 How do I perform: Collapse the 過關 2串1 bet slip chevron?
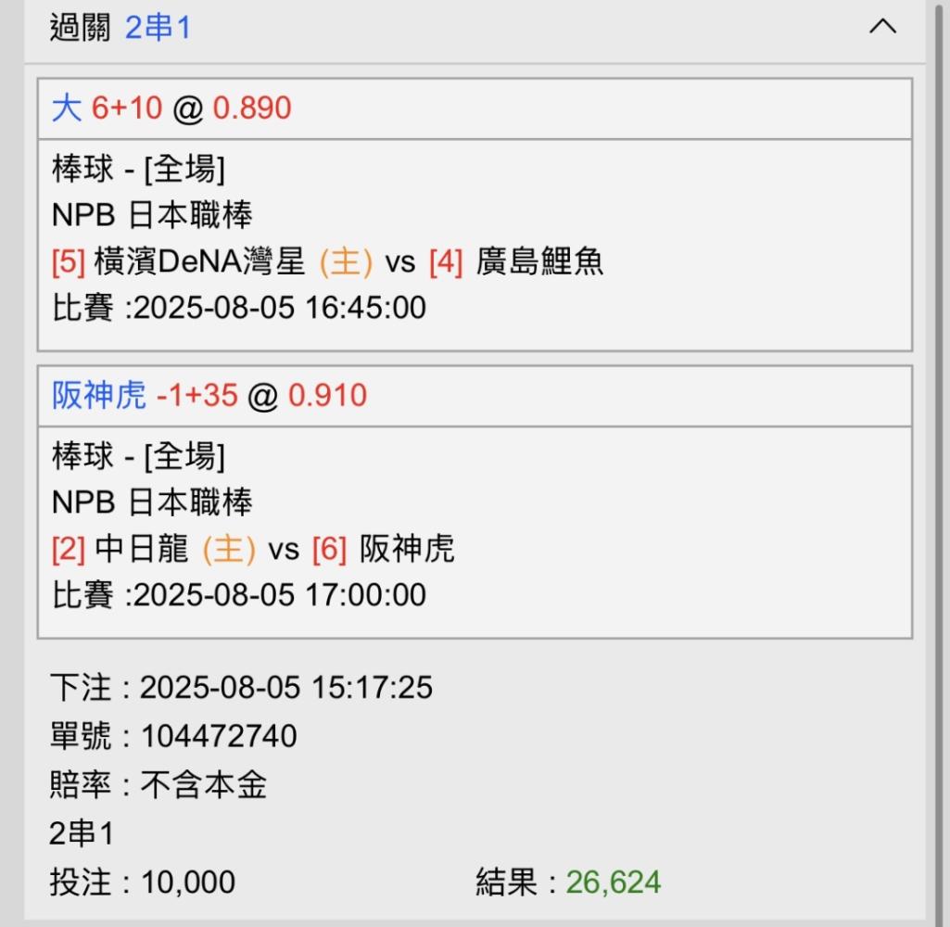[x=882, y=27]
